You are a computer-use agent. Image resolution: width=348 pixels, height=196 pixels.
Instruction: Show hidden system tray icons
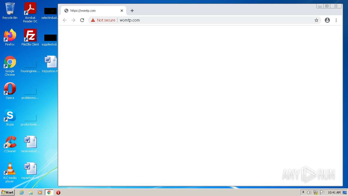tap(303, 192)
